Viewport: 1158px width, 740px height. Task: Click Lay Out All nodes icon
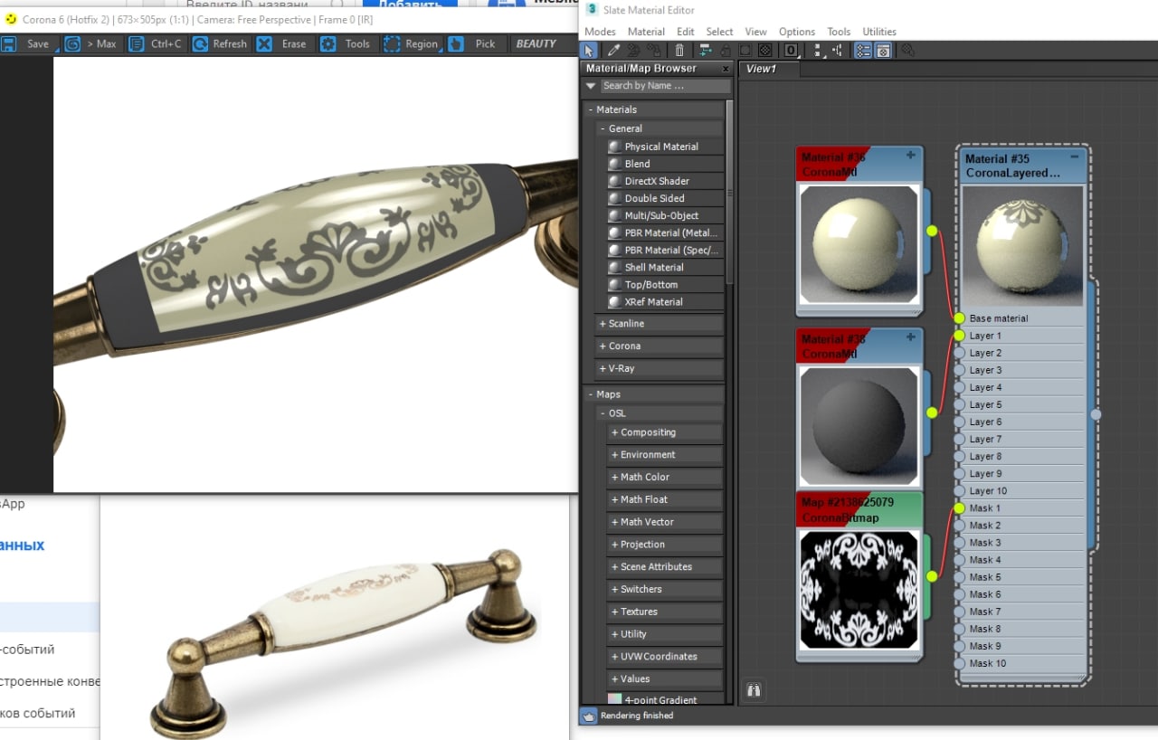(818, 51)
